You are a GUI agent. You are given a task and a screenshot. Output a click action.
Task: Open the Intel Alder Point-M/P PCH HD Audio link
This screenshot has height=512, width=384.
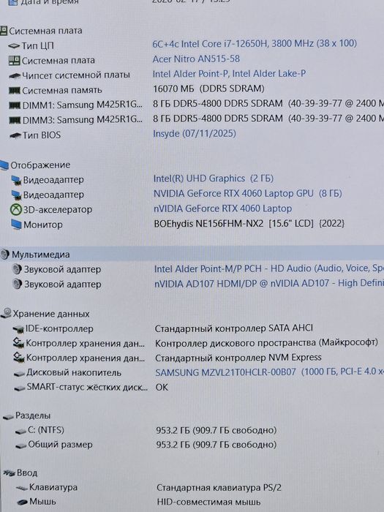point(269,268)
